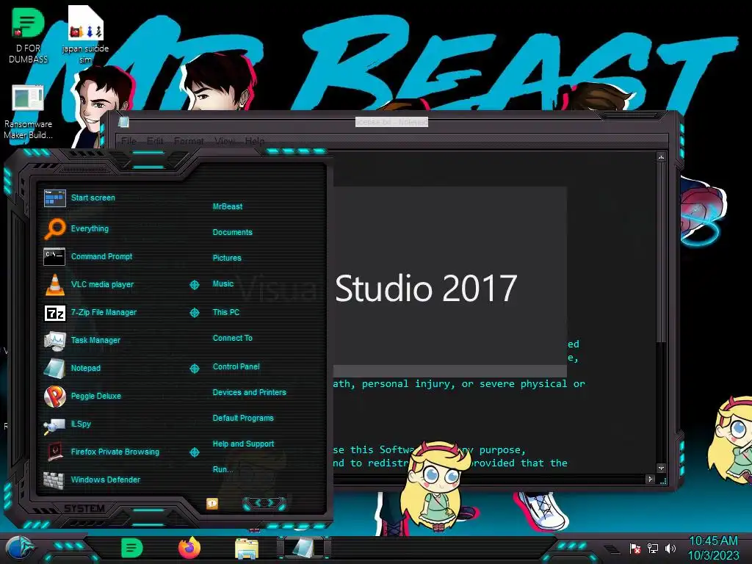Expand VLC media player jump list arrow
This screenshot has width=752, height=564.
pyautogui.click(x=194, y=285)
